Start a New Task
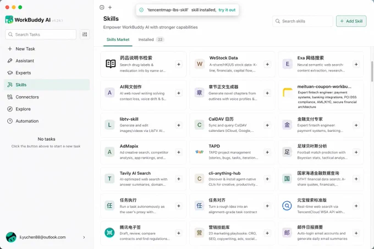The width and height of the screenshot is (374, 249). [47, 49]
